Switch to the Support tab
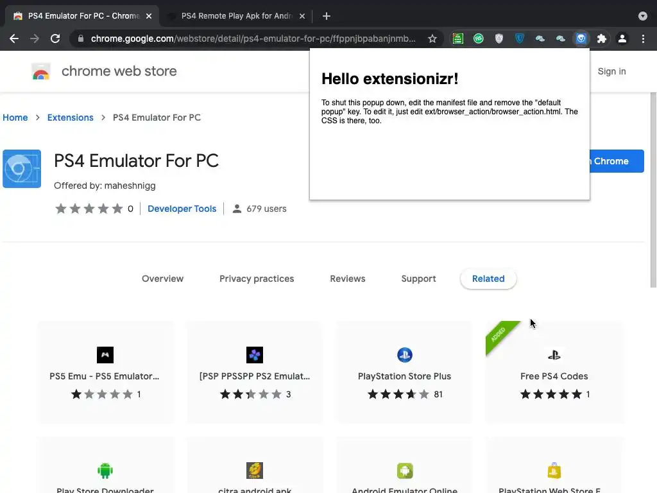 (x=418, y=279)
